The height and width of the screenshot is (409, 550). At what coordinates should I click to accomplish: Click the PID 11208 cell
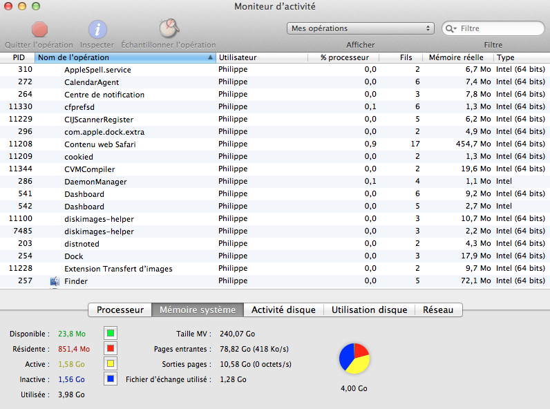(x=20, y=144)
